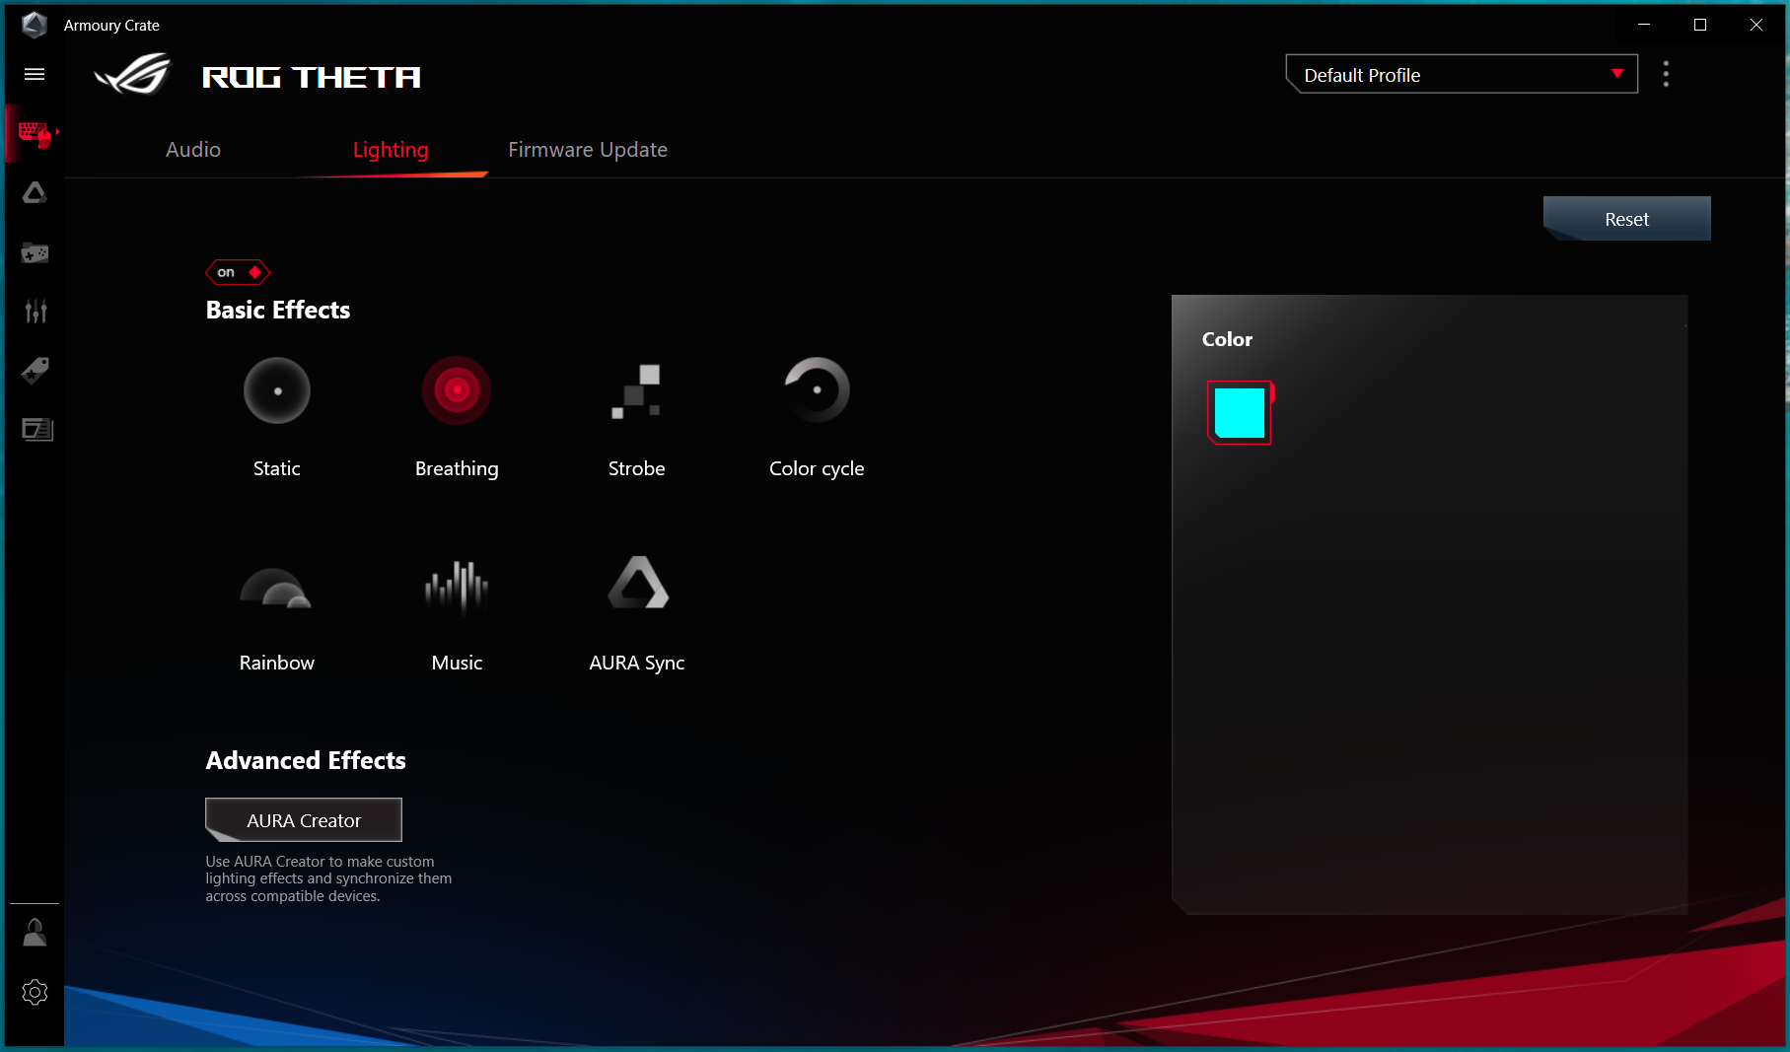Choose the Music effect icon
This screenshot has width=1790, height=1052.
(457, 588)
